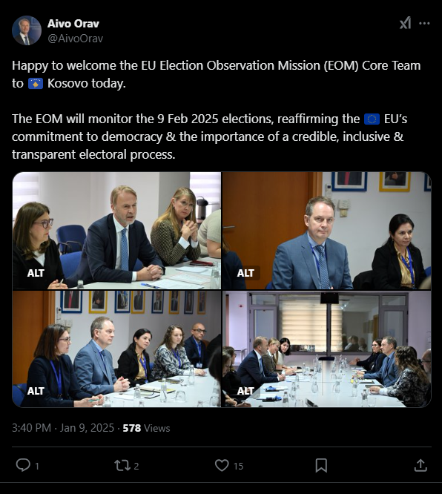Click the Grok xAI icon
Viewport: 442px width, 494px height.
(x=405, y=23)
